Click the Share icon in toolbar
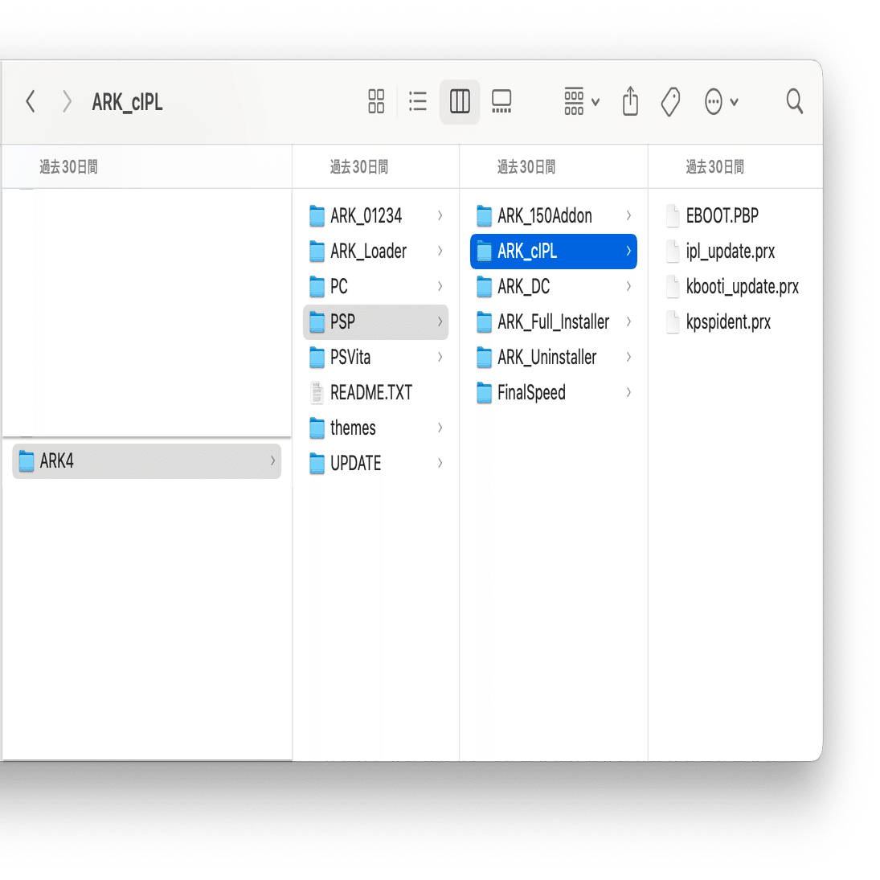The image size is (880, 880). (630, 101)
